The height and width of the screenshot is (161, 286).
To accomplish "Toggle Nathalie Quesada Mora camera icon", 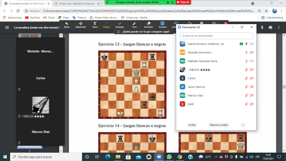I will pos(251,61).
